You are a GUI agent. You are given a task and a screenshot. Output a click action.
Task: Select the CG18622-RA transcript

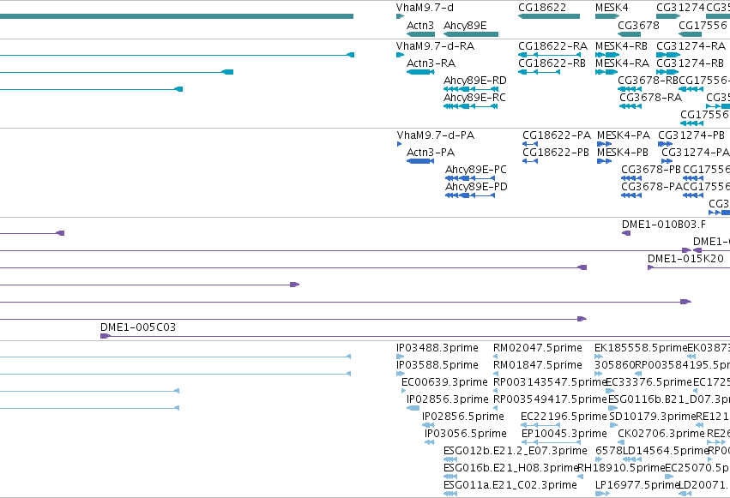click(549, 55)
